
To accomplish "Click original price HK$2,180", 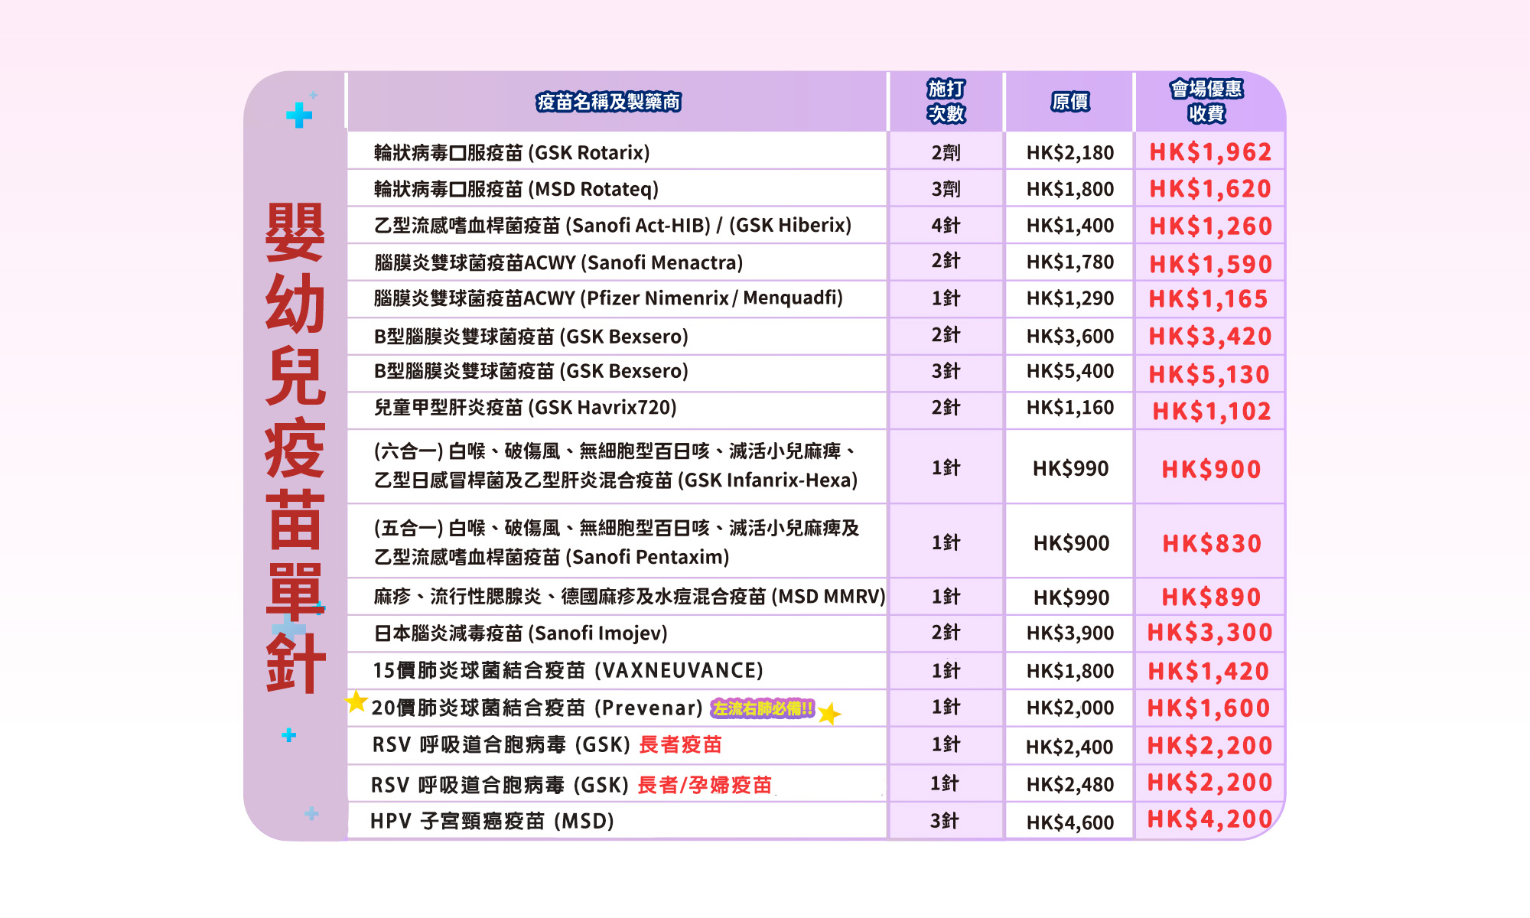I will (x=1070, y=152).
